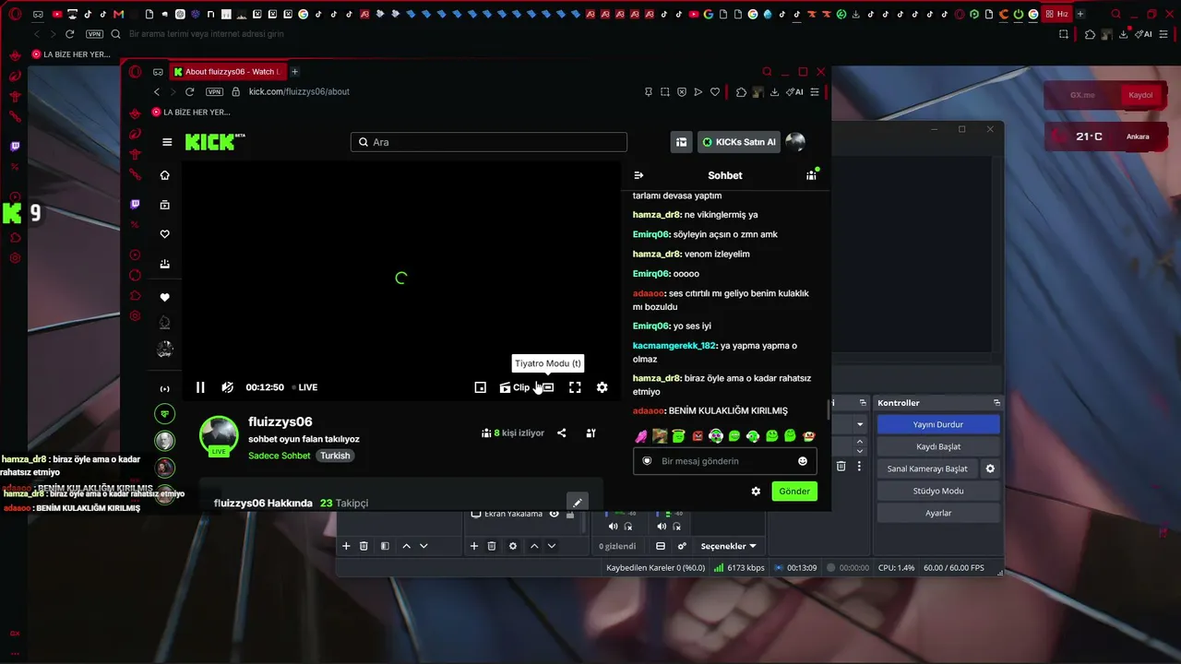Move the selected source down in OBS

coord(552,546)
